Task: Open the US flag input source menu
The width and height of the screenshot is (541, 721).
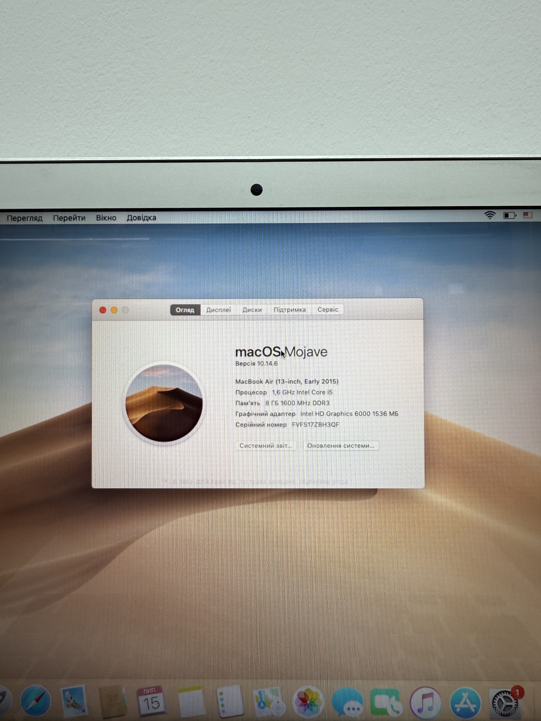Action: [528, 215]
